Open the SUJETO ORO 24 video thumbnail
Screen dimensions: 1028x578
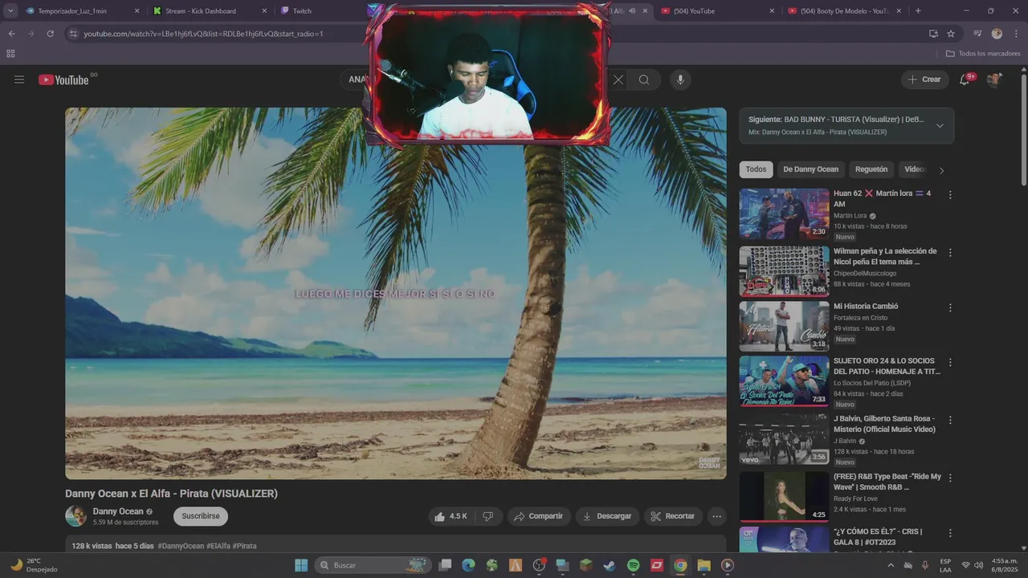tap(784, 381)
